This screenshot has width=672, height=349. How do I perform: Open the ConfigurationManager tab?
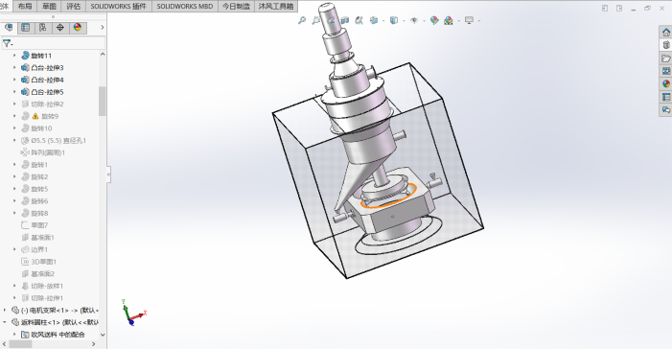pyautogui.click(x=43, y=28)
